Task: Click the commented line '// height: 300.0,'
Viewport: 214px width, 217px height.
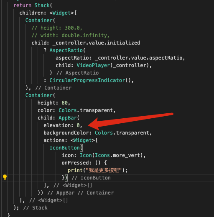Action: pos(57,28)
